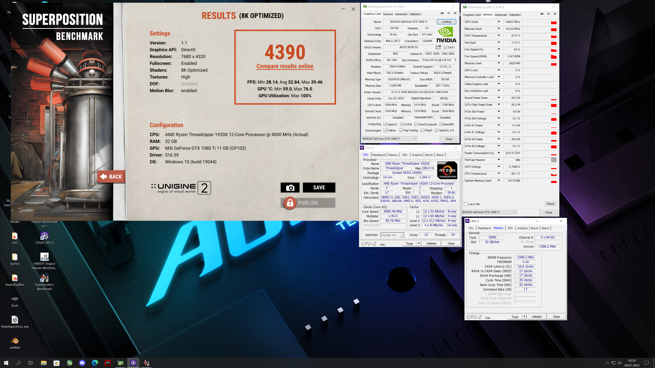655x368 pixels.
Task: Open Bench tab in CPU-Z CPU window
Action: 429,155
